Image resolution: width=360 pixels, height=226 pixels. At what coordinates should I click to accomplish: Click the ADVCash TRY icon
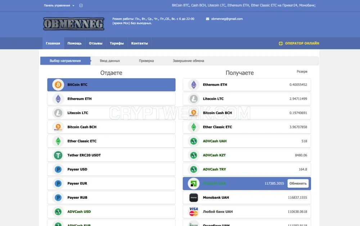[x=194, y=169]
